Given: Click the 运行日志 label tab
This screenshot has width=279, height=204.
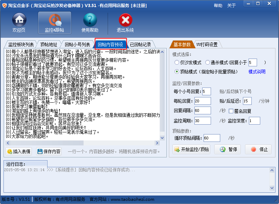Looking at the screenshot, I should pyautogui.click(x=25, y=164).
